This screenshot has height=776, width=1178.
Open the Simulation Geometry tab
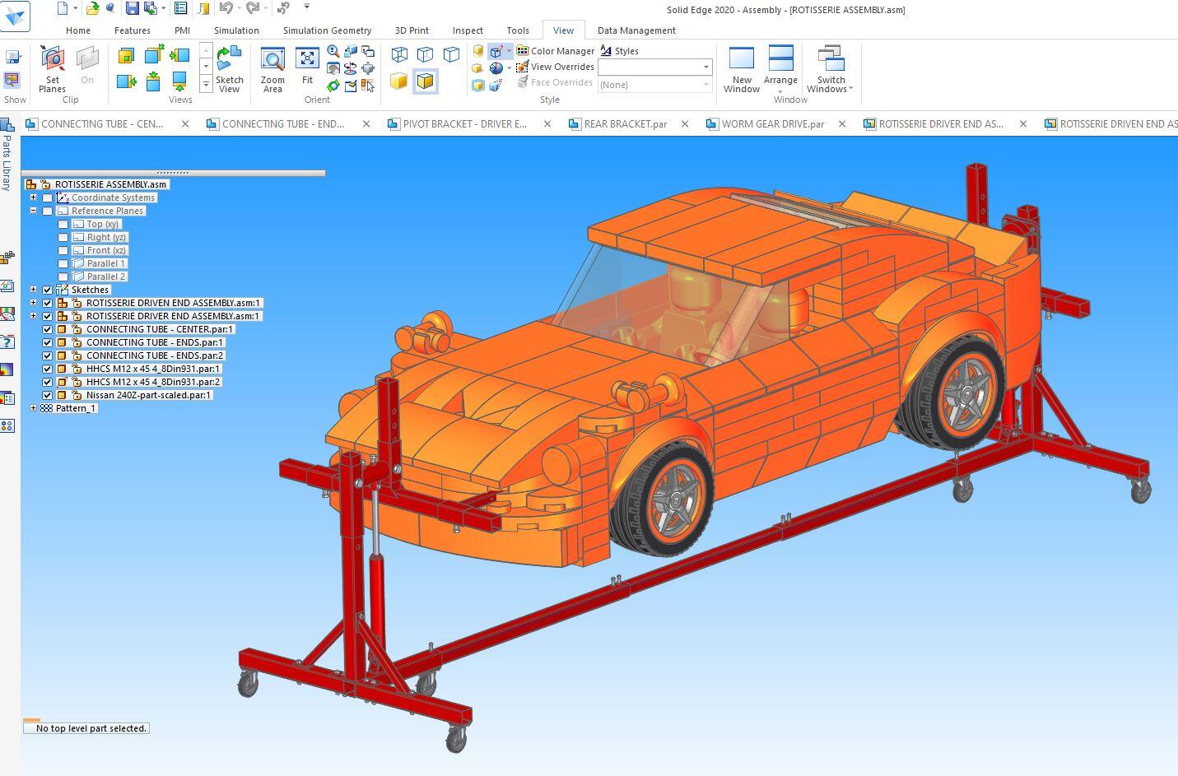(327, 30)
